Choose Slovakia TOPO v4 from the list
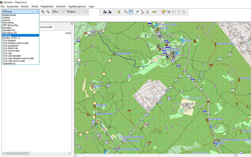The width and height of the screenshot is (251, 157). click(x=11, y=38)
